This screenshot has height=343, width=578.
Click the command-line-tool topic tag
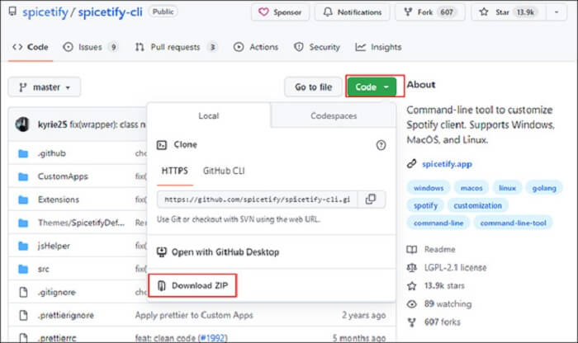(513, 223)
